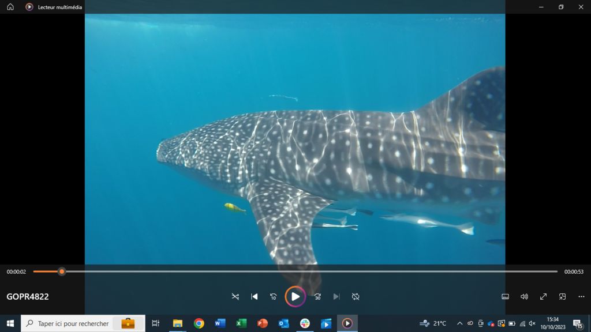Skip back 10 seconds
The width and height of the screenshot is (591, 332).
(x=274, y=296)
